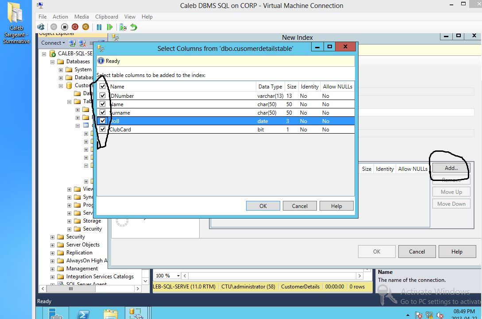Open the Clipboard menu
This screenshot has width=482, height=319.
[106, 17]
